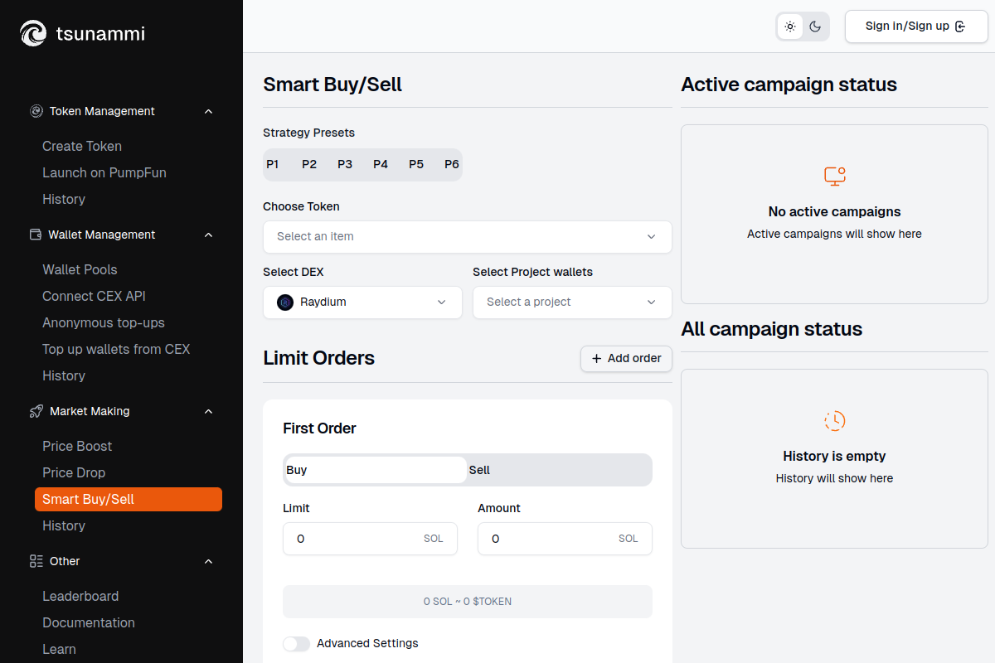The image size is (995, 663).
Task: Open the Select DEX Raydium dropdown
Action: pyautogui.click(x=362, y=302)
